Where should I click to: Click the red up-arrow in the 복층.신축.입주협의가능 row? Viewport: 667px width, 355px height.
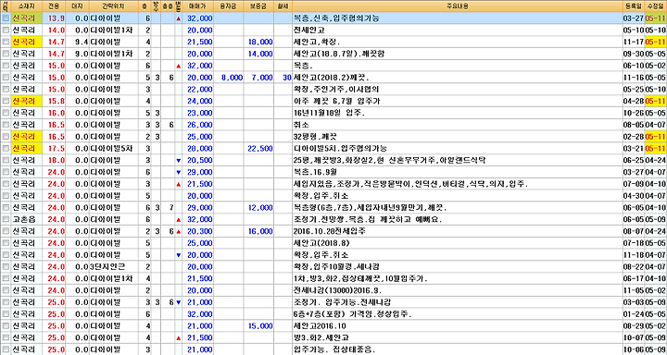[178, 18]
